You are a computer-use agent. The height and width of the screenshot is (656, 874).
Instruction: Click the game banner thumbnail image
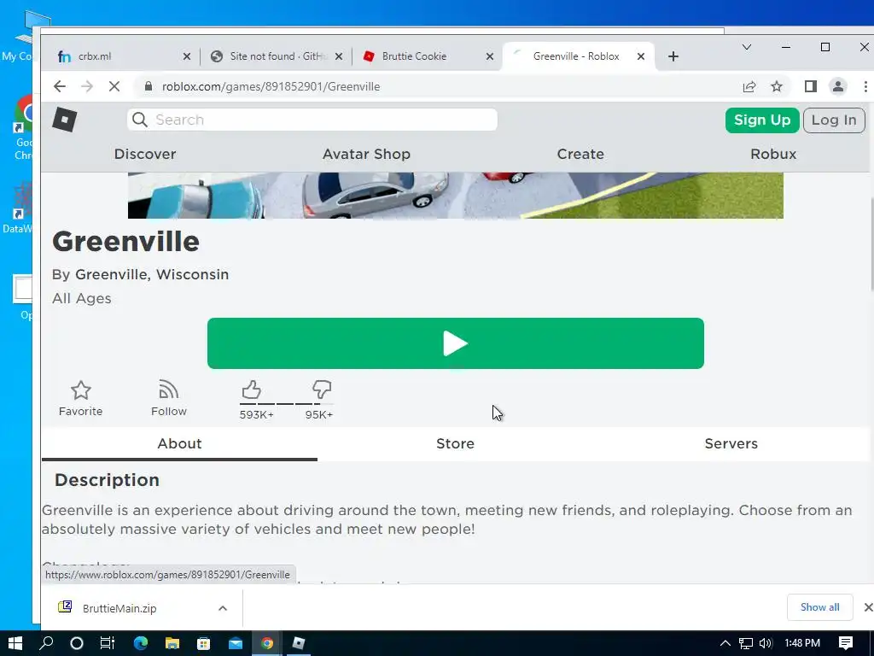click(x=456, y=196)
